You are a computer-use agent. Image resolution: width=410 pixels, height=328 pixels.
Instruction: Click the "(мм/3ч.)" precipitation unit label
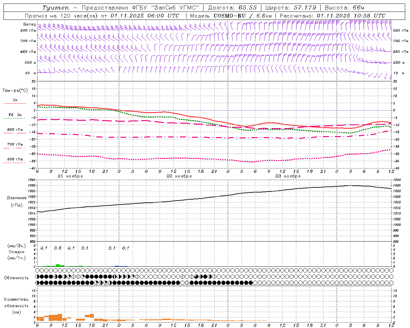(17, 246)
